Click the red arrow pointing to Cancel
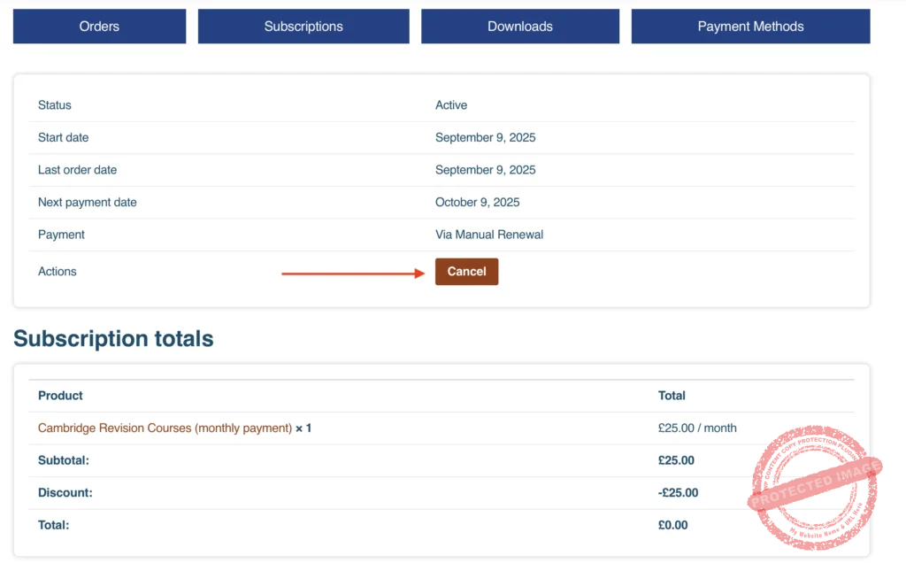 pyautogui.click(x=353, y=274)
